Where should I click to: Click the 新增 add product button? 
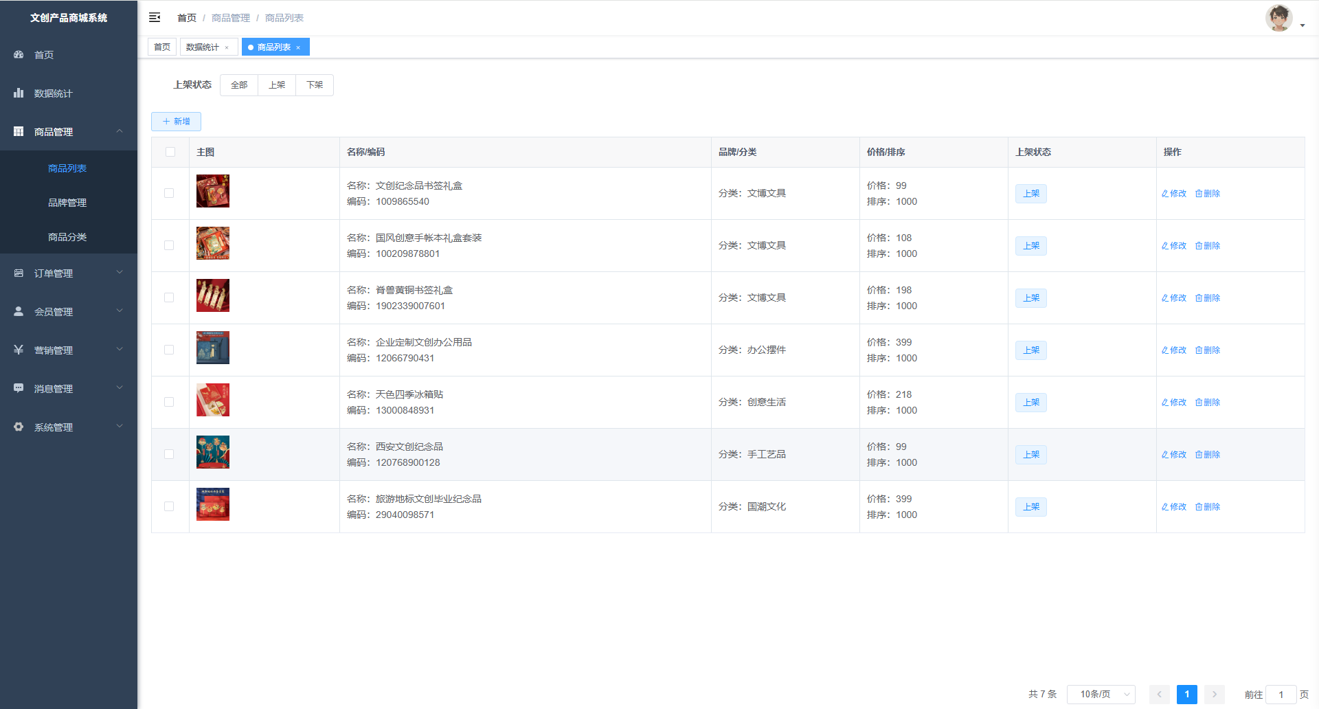(x=176, y=122)
